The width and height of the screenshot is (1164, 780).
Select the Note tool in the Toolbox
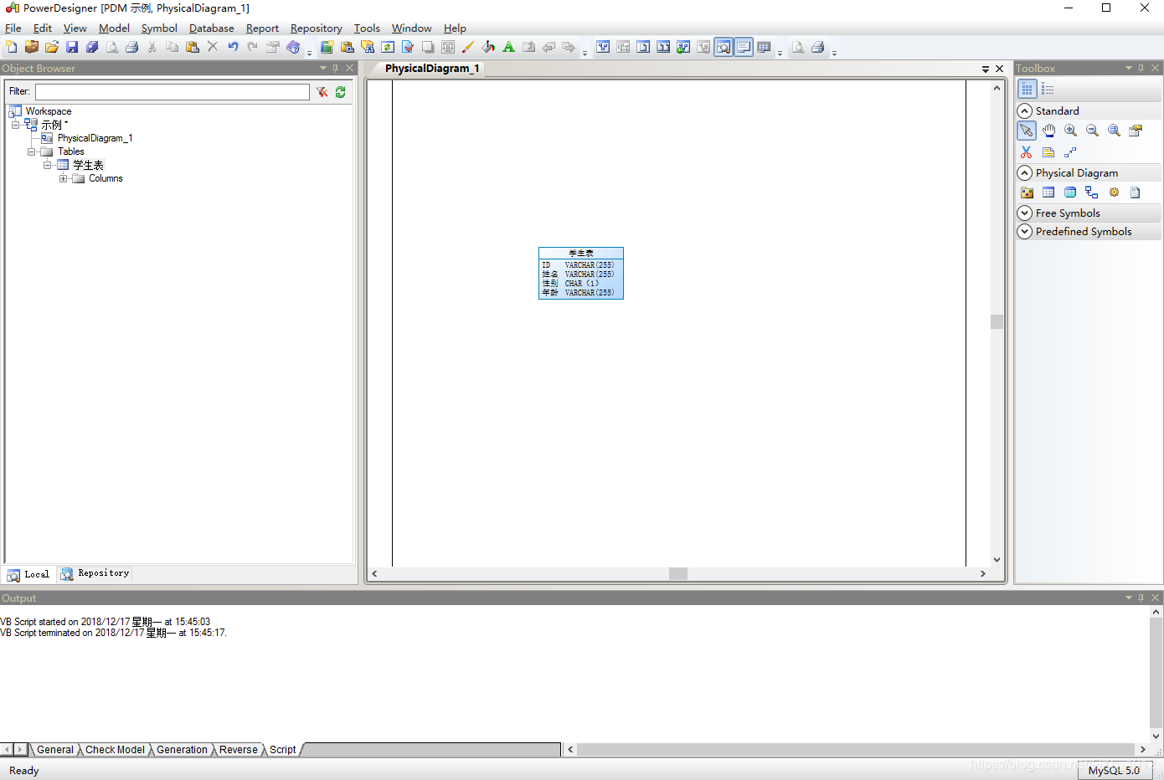click(x=1048, y=152)
